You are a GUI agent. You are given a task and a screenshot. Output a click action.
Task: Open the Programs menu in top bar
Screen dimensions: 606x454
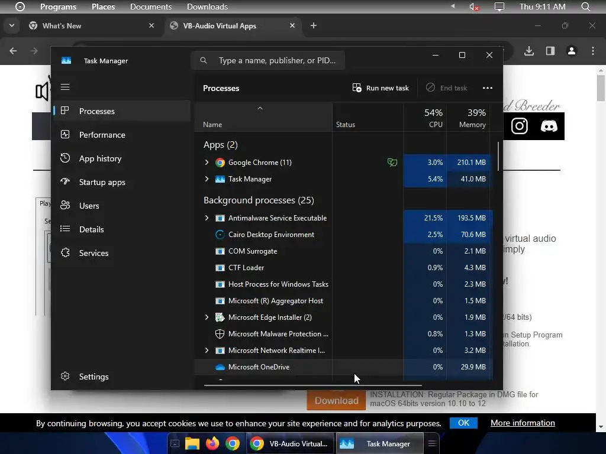coord(59,7)
